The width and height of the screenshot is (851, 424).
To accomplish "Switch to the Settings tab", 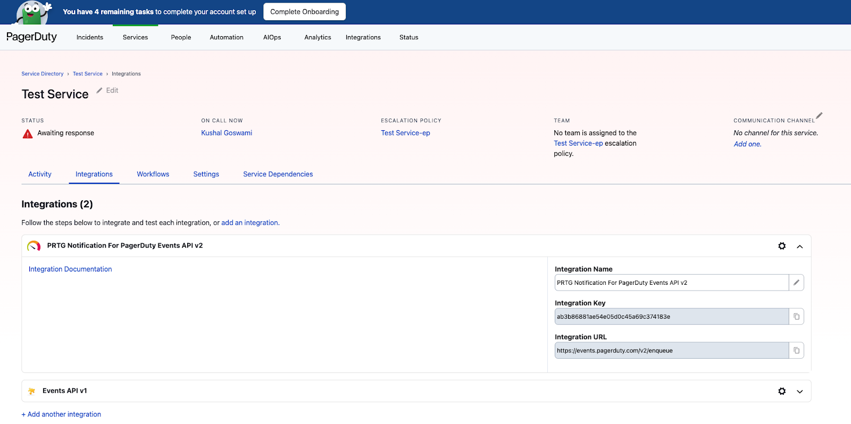I will [x=206, y=174].
